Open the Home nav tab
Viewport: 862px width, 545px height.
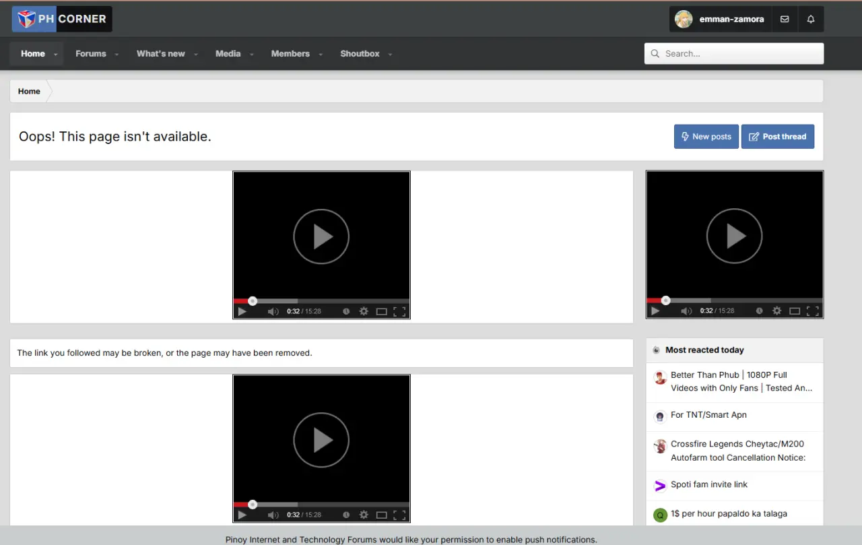32,54
